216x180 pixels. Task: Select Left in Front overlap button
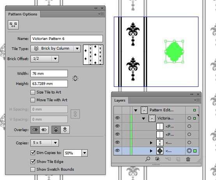(x=35, y=130)
